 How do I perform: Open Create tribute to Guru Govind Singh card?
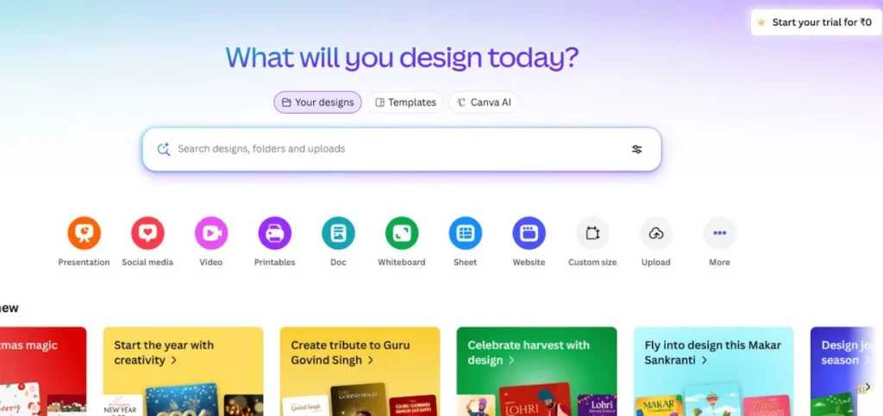[360, 371]
